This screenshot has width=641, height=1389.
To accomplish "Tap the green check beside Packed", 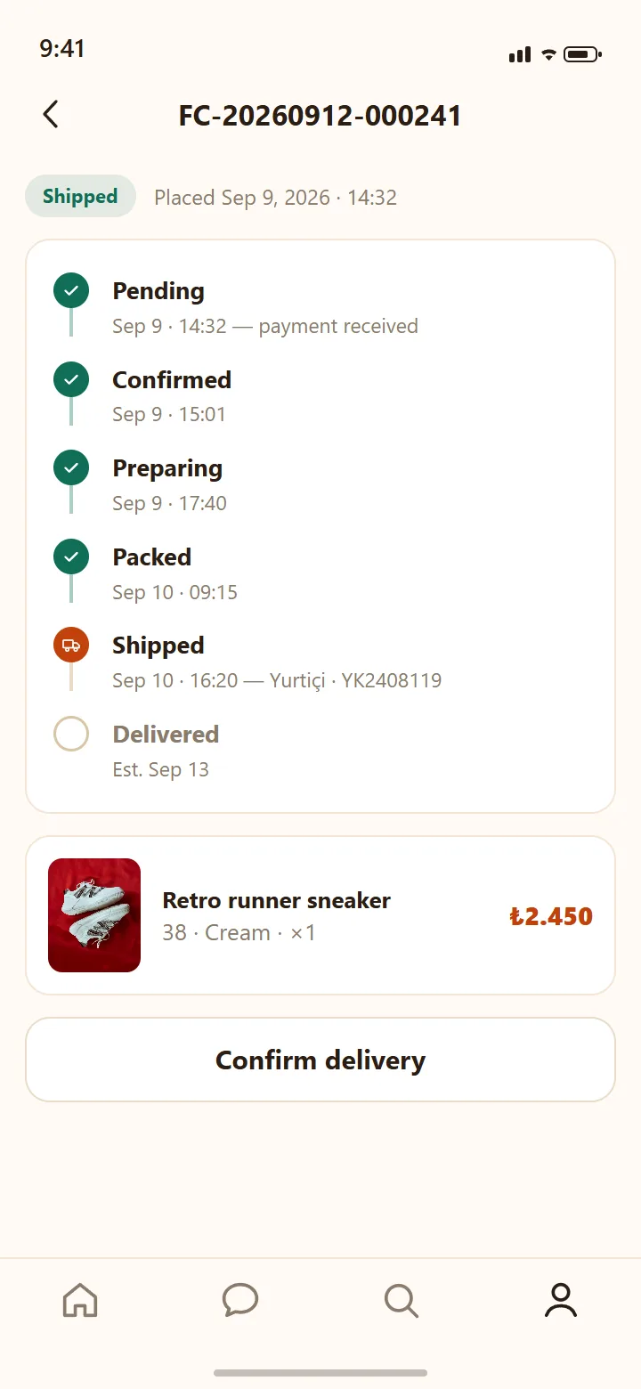I will click(x=71, y=556).
